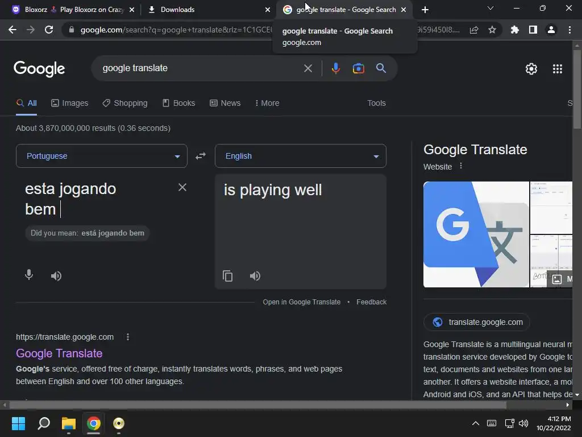Switch to the Shopping results tab
This screenshot has width=582, height=437.
pos(125,103)
